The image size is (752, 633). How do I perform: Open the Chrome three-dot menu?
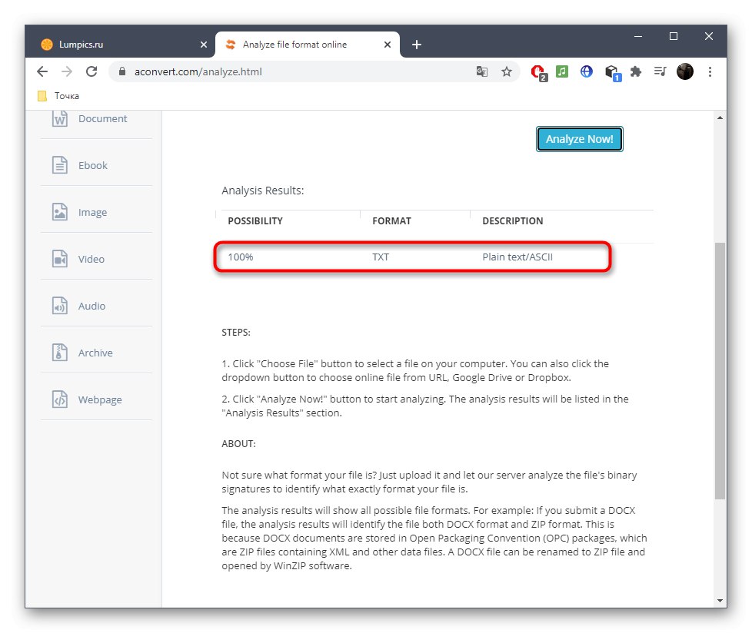tap(710, 72)
